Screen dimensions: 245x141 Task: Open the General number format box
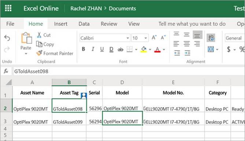tap(235, 38)
